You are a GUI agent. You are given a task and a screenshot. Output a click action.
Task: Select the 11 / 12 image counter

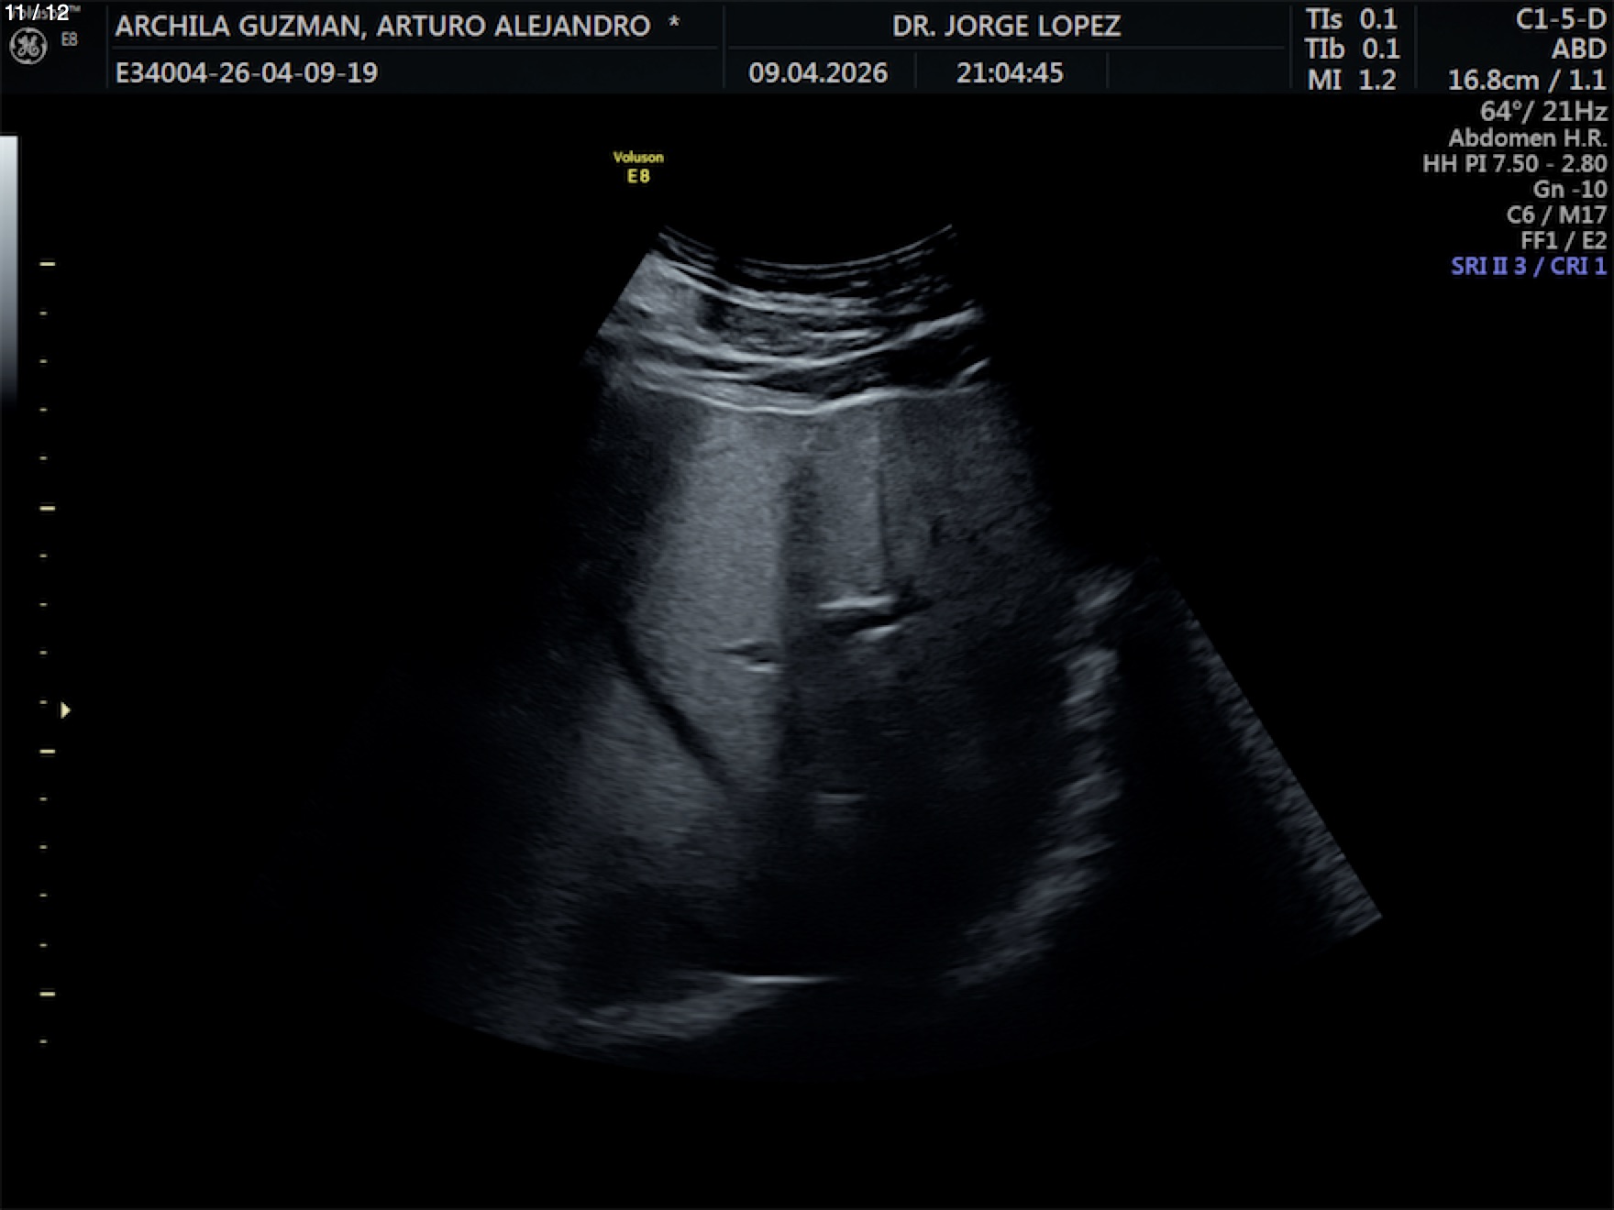[x=37, y=13]
